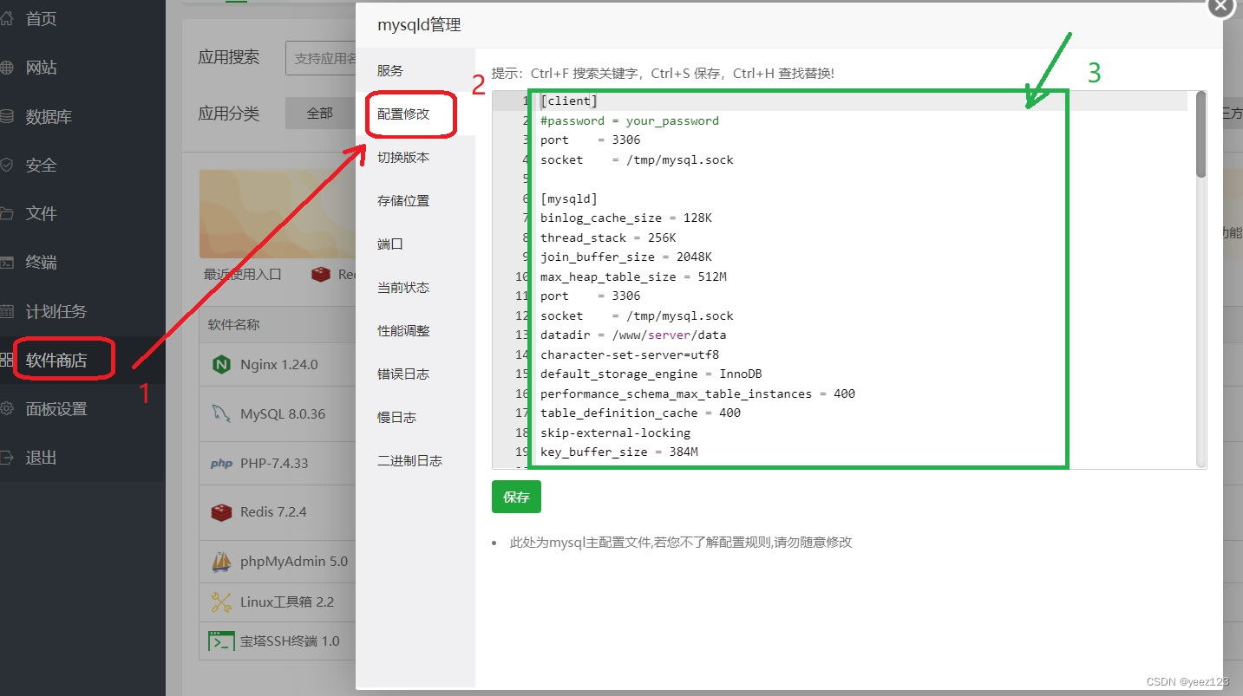Click the 宝塔SSH终端 1.0 row name
The width and height of the screenshot is (1243, 696).
pyautogui.click(x=290, y=641)
